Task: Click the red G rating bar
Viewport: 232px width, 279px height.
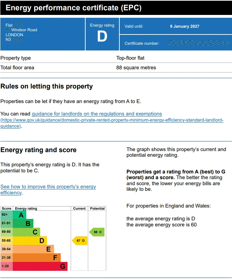Action: (x=40, y=266)
